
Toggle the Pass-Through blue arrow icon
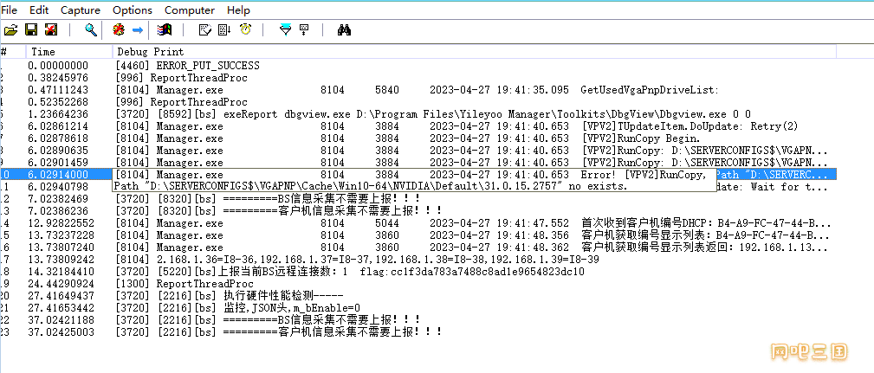pyautogui.click(x=138, y=30)
